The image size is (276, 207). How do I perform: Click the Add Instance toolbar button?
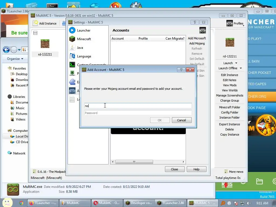[45, 23]
